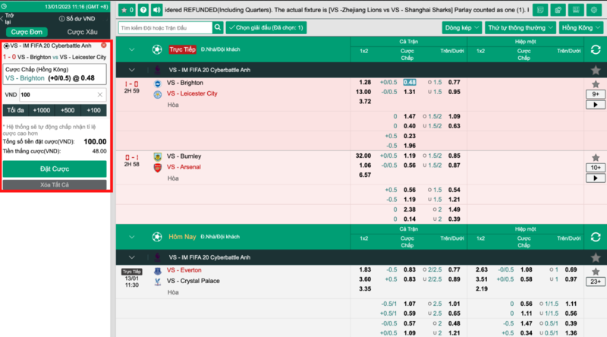This screenshot has width=607, height=337.
Task: Add +500 to the stake
Action: (68, 110)
